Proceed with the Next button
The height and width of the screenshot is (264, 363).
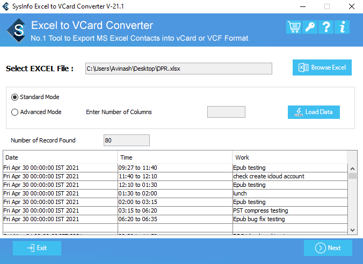tap(328, 248)
